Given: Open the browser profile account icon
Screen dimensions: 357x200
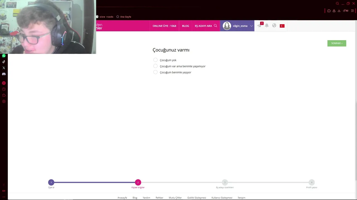Looking at the screenshot, I should [x=334, y=11].
